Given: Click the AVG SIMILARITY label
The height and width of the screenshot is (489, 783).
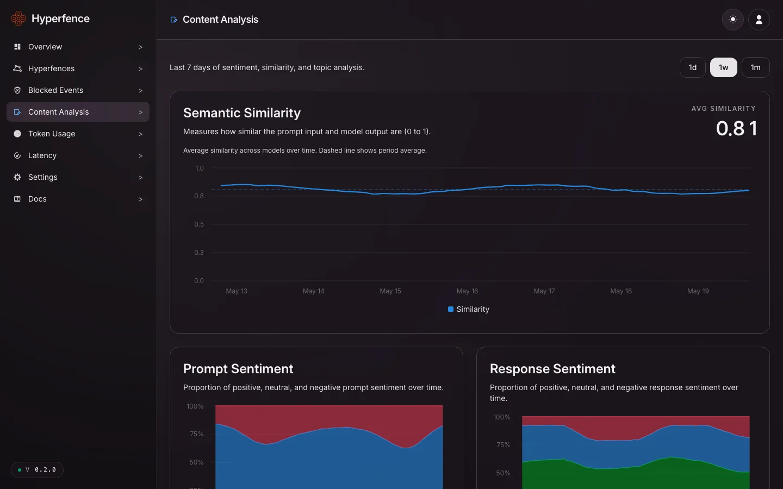Looking at the screenshot, I should 724,109.
